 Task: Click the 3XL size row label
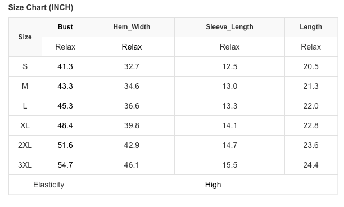[x=25, y=165]
